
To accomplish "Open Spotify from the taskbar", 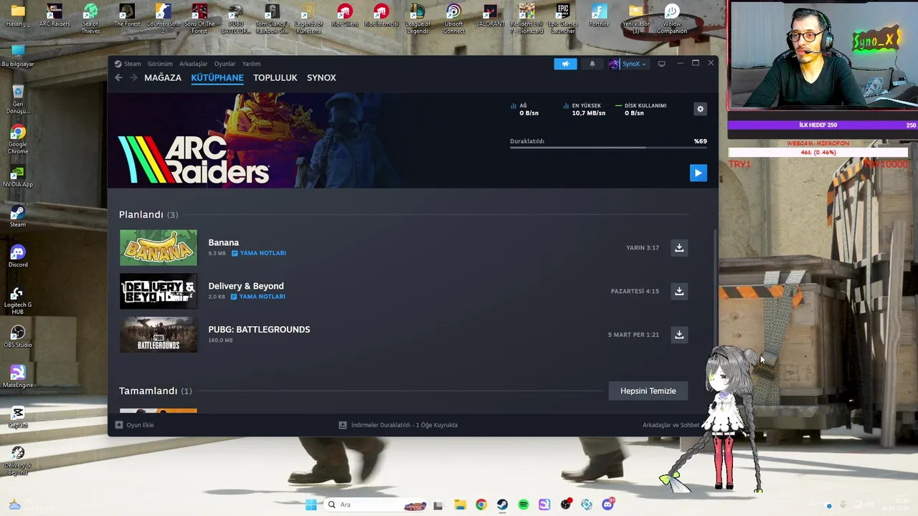I will coord(524,505).
